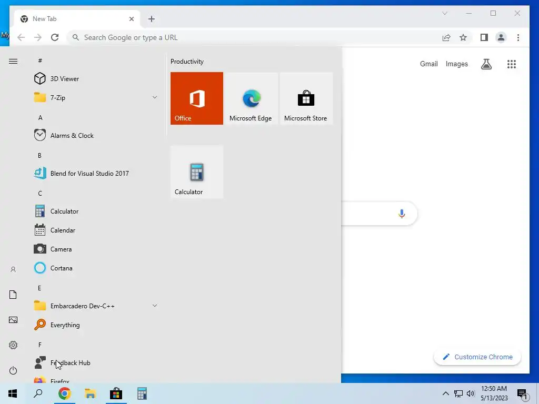
Task: Open the Documents icon in Start sidebar
Action: [13, 295]
